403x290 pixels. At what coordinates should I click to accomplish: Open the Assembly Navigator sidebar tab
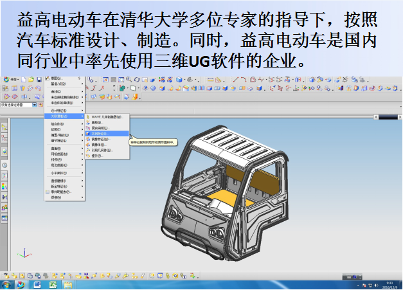point(4,127)
